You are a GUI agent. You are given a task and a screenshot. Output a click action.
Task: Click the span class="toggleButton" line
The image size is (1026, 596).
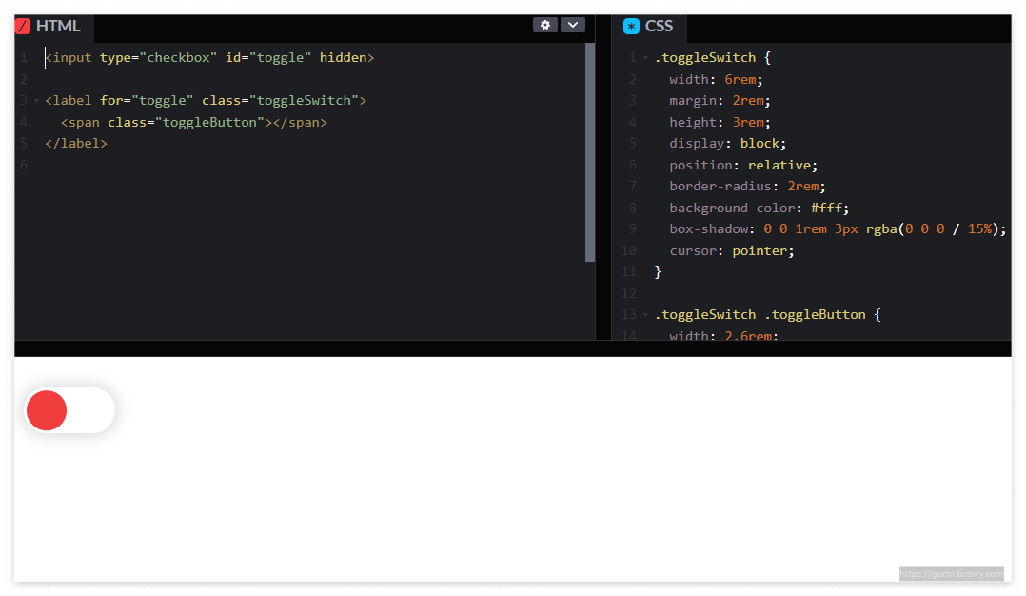[194, 122]
